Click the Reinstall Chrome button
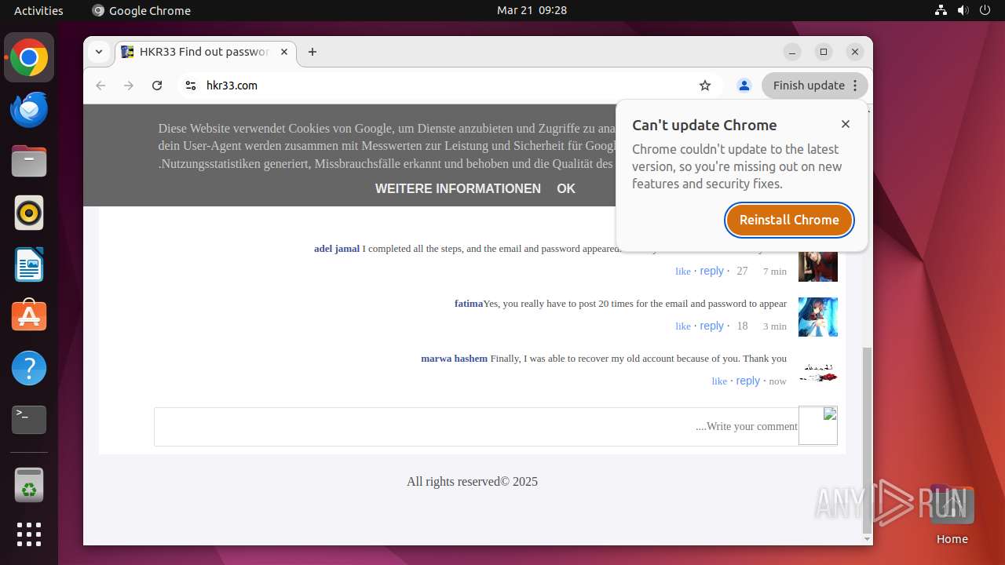Viewport: 1005px width, 565px height. point(789,220)
